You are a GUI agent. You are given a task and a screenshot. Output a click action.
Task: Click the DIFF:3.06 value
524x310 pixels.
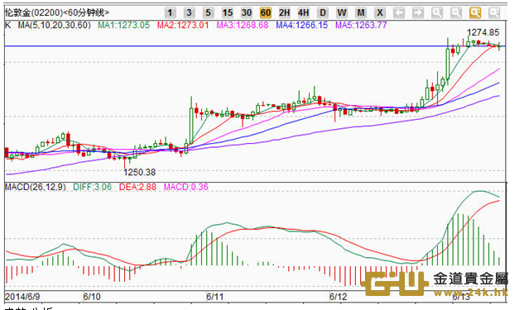point(93,187)
